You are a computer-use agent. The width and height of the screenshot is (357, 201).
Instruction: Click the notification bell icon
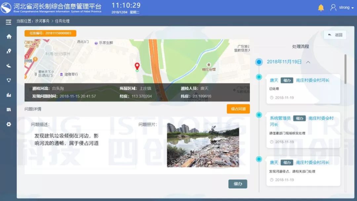pyautogui.click(x=321, y=8)
